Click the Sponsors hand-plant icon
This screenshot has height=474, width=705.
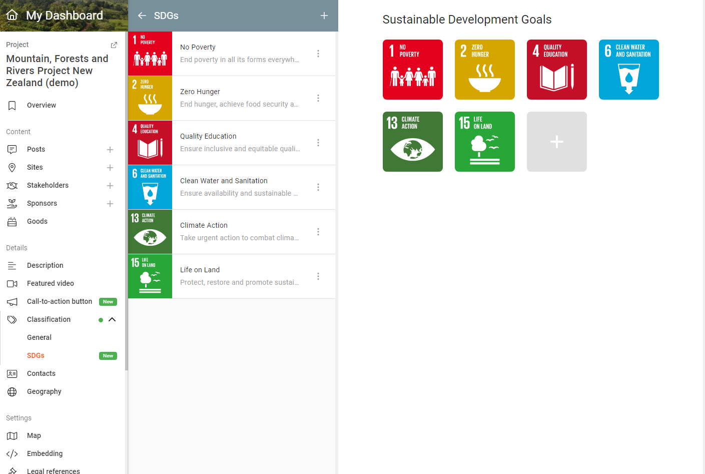12,203
